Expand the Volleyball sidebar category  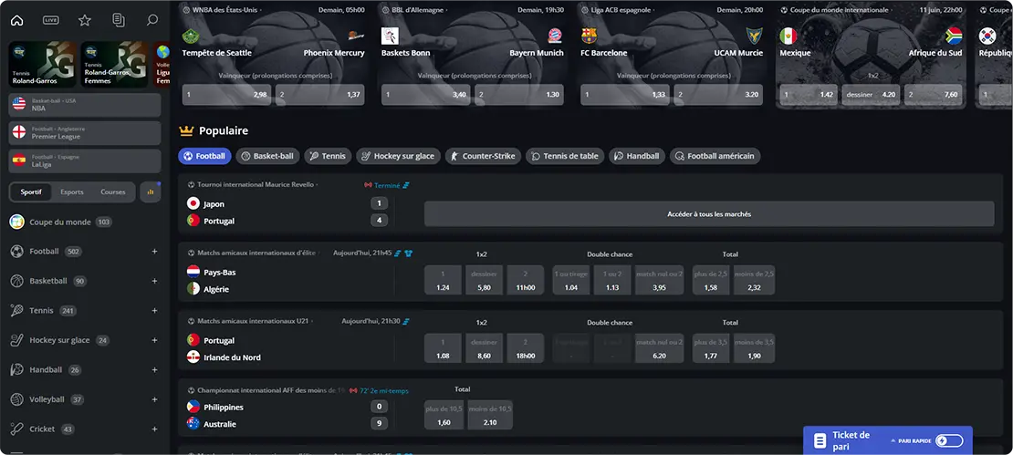(154, 399)
